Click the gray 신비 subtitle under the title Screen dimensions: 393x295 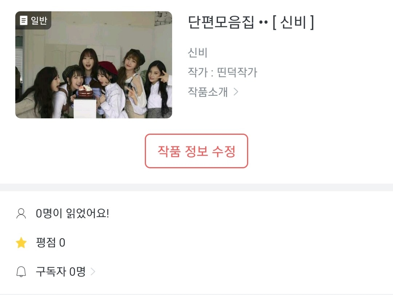click(x=198, y=53)
